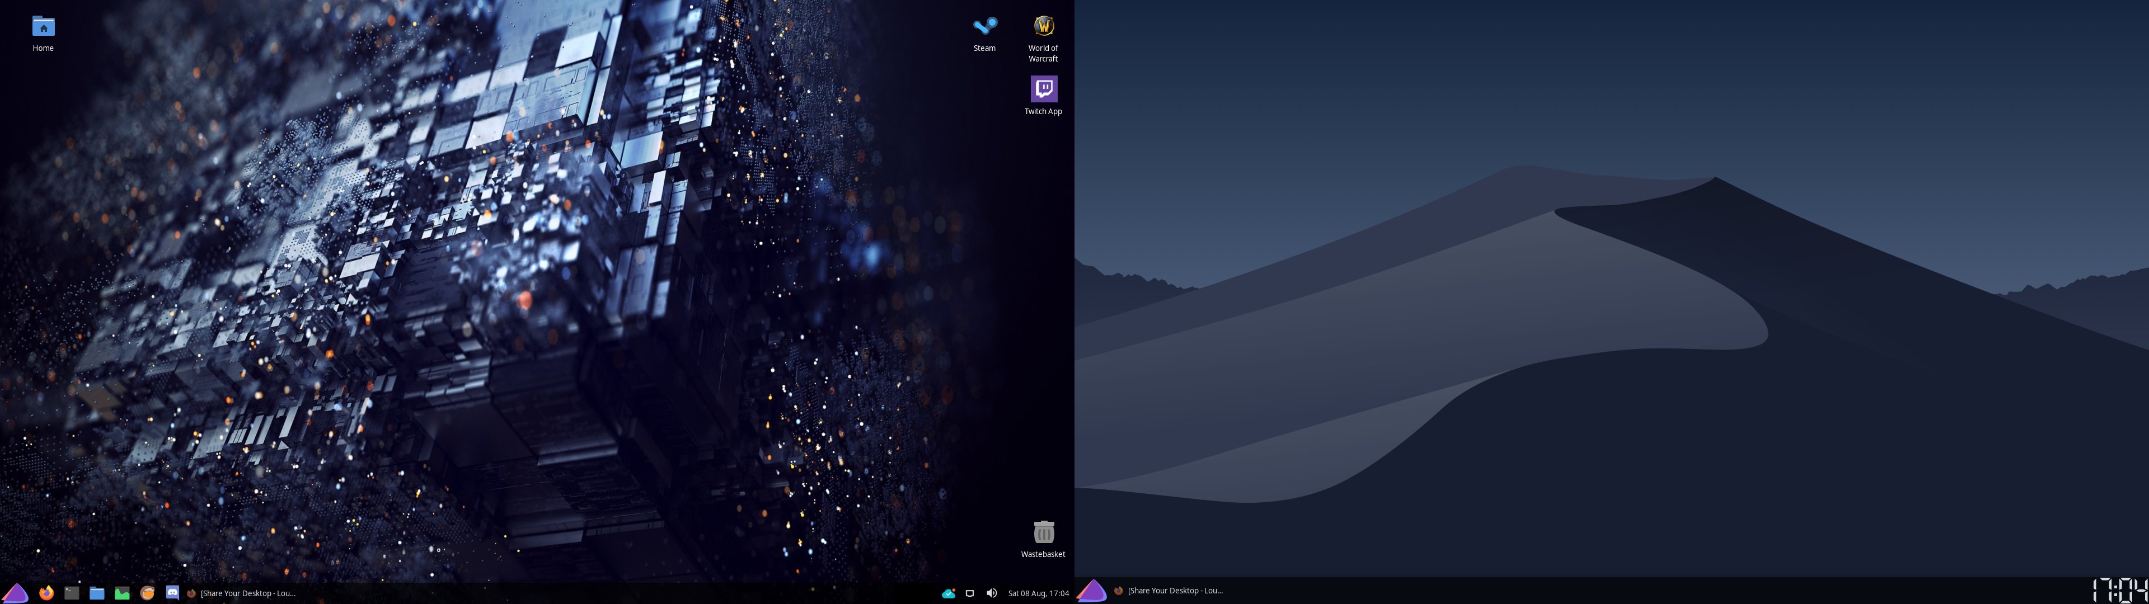Launch the green system monitor icon
This screenshot has width=2149, height=604.
click(x=122, y=593)
